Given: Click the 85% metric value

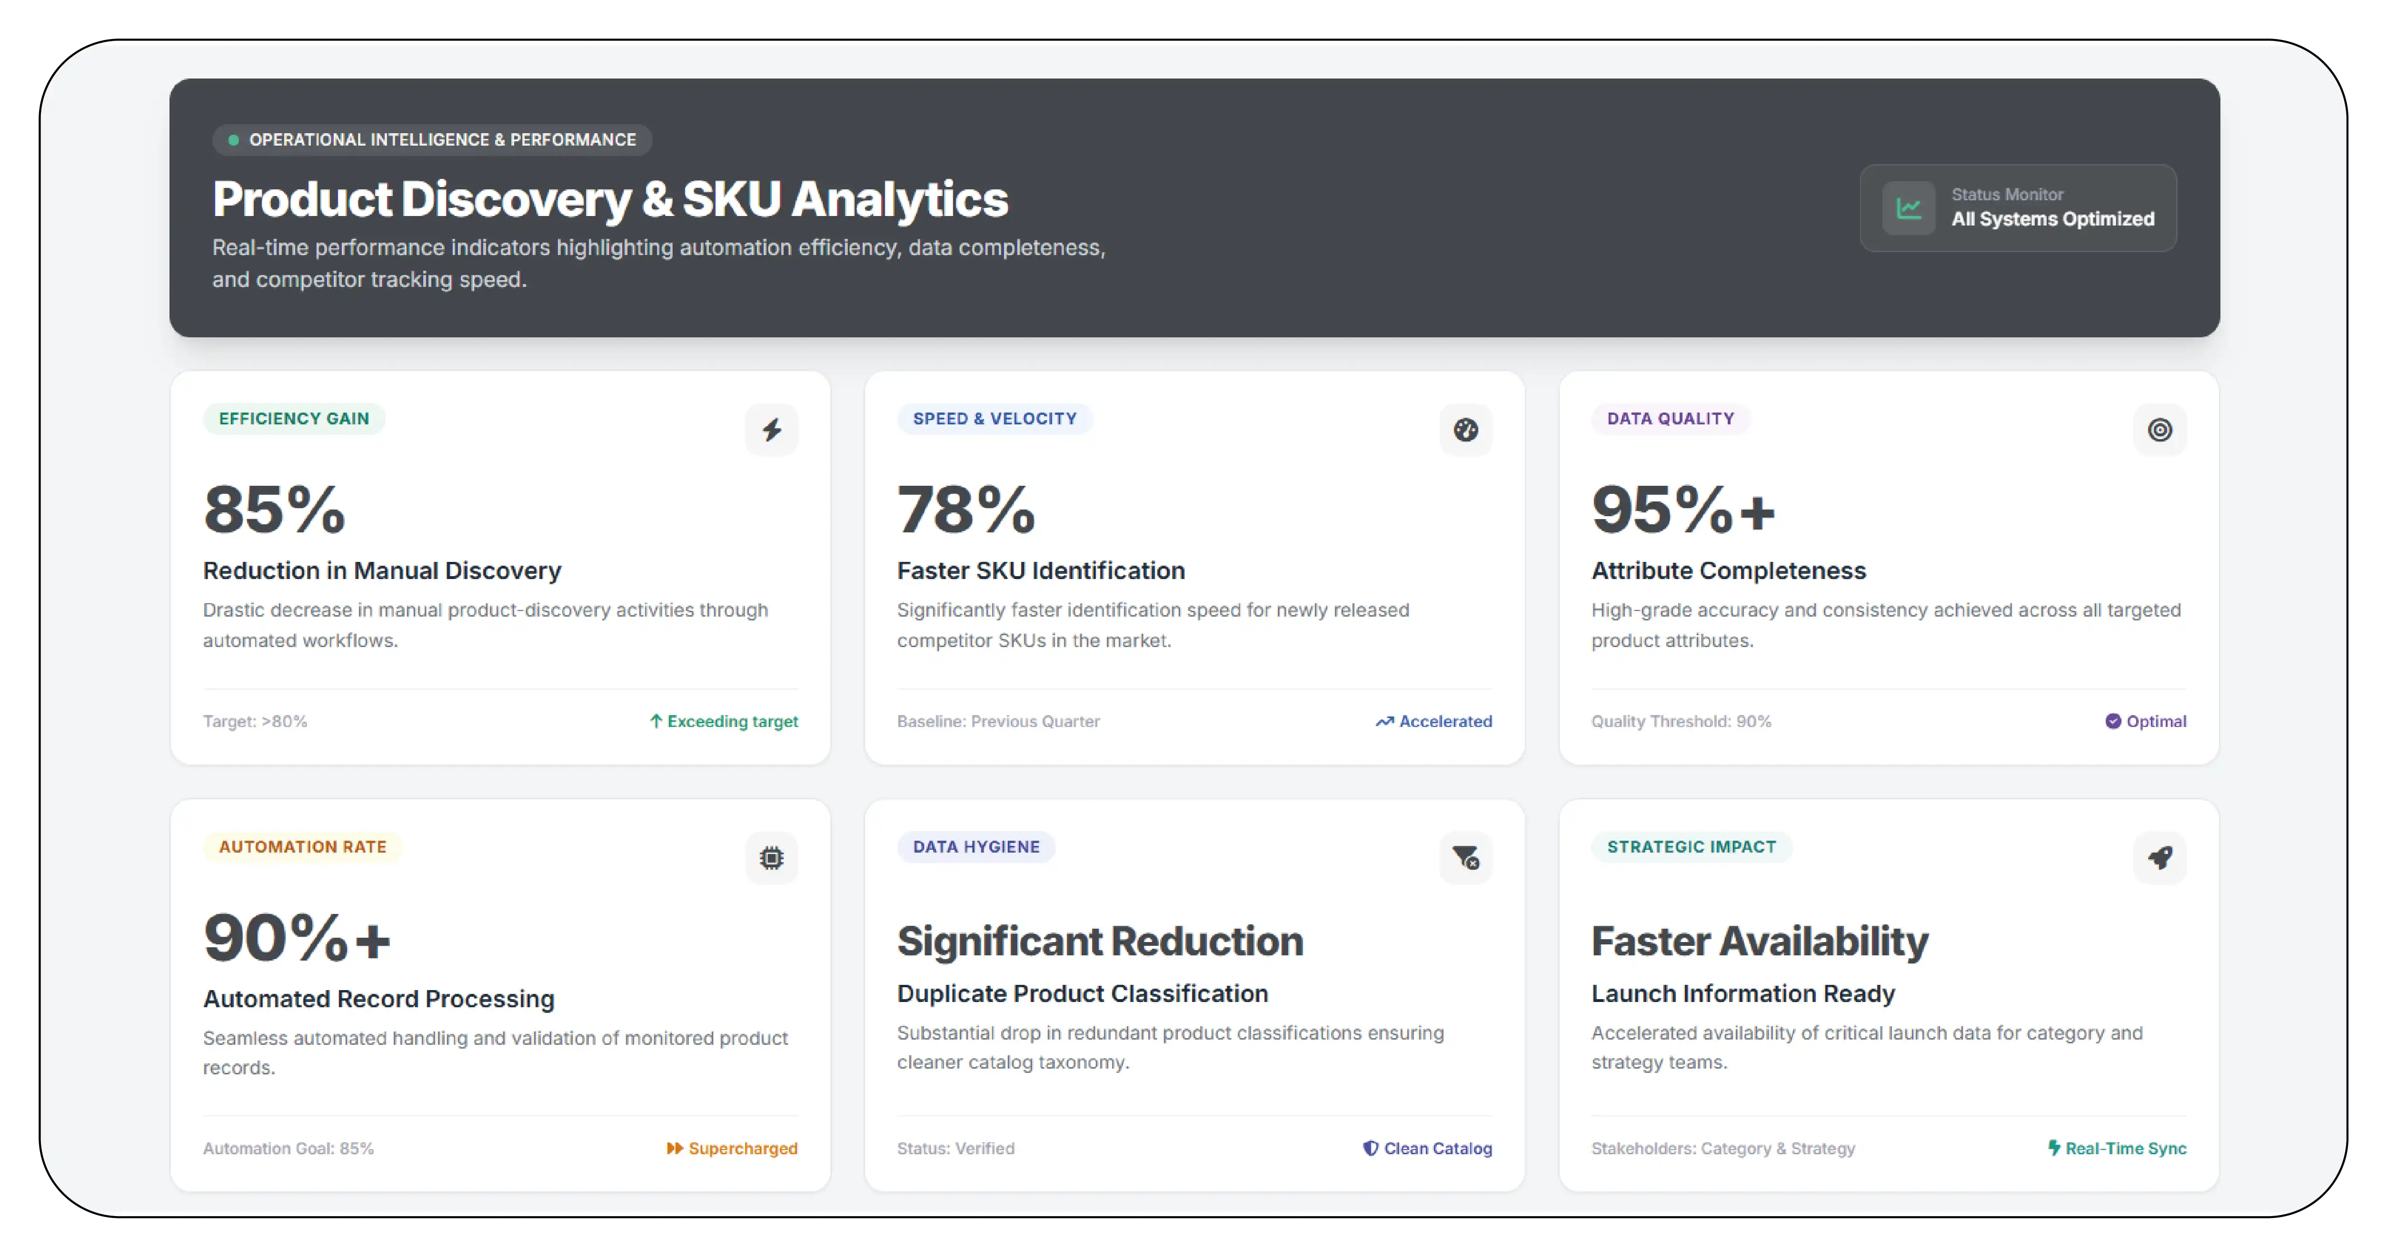Looking at the screenshot, I should (x=274, y=510).
